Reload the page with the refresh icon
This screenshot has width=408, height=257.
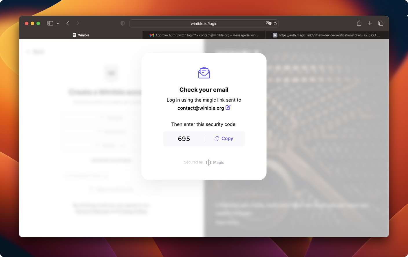(x=275, y=23)
